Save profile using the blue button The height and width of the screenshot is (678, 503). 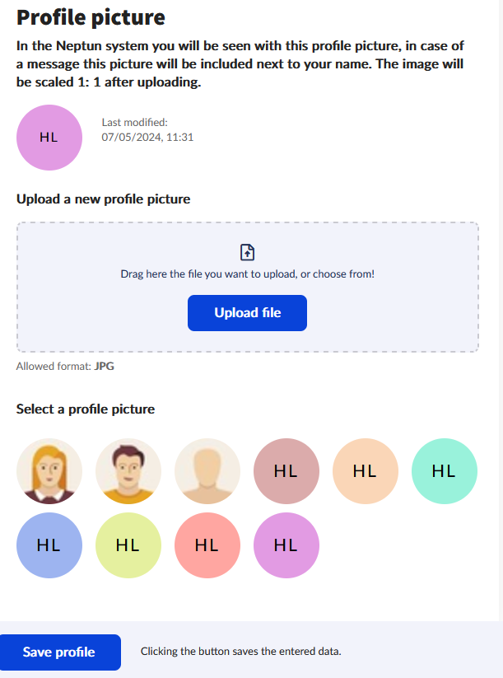[60, 652]
